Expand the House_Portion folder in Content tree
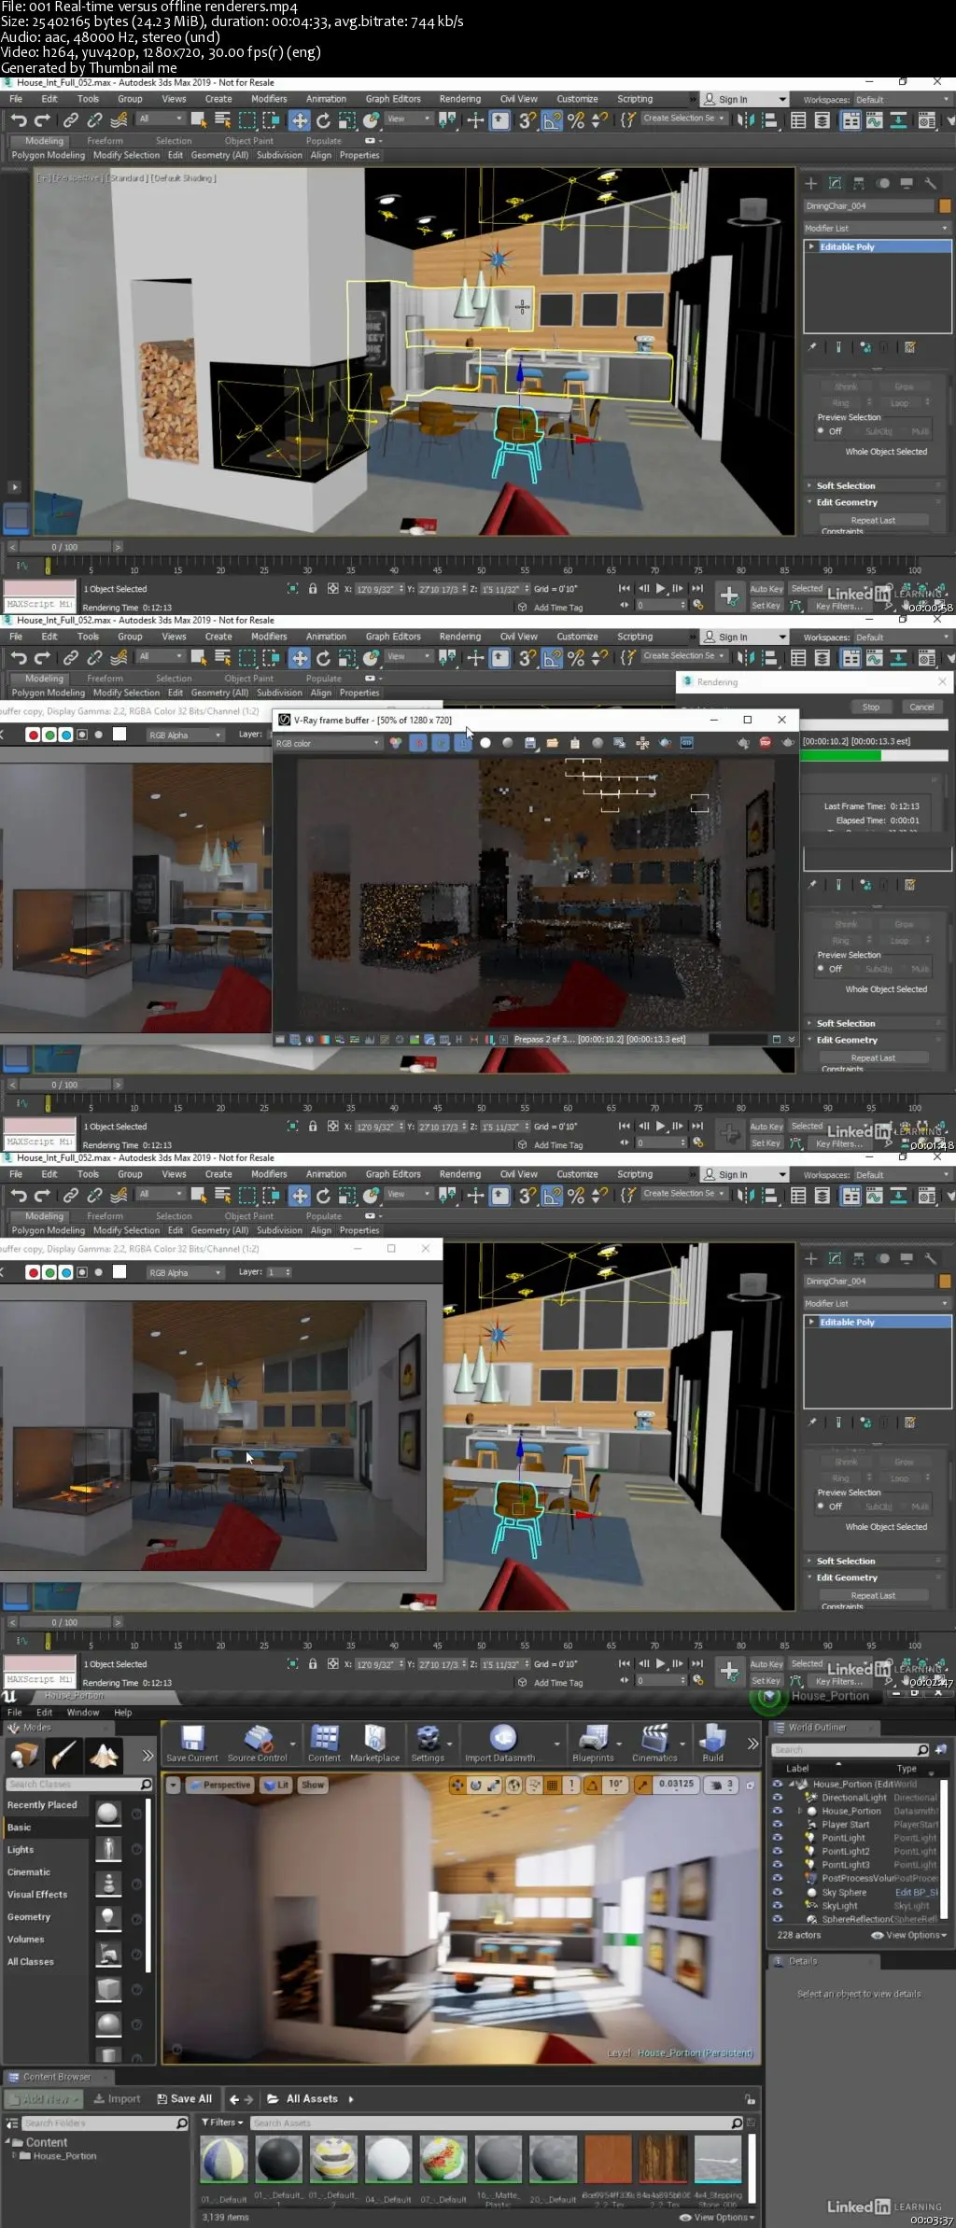This screenshot has width=956, height=2228. (13, 2156)
